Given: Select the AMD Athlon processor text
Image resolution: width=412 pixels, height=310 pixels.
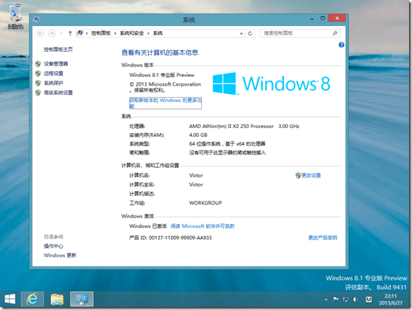Looking at the screenshot, I should click(244, 127).
